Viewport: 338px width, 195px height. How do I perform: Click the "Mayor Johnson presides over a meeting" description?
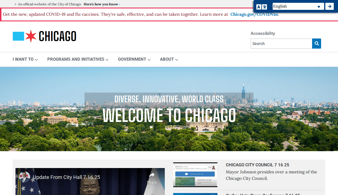click(x=272, y=175)
